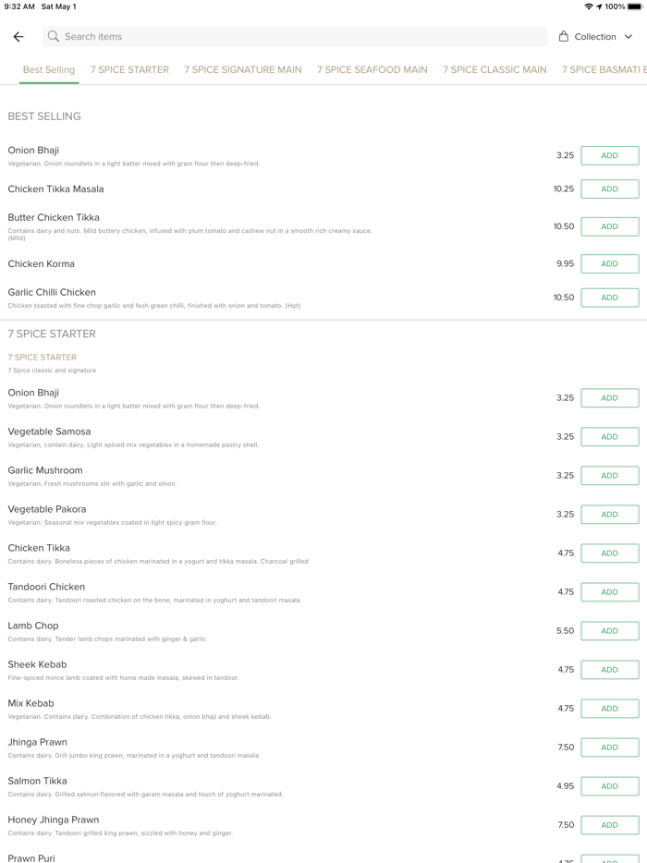Focus the Search items field
The width and height of the screenshot is (647, 863).
[x=296, y=37]
